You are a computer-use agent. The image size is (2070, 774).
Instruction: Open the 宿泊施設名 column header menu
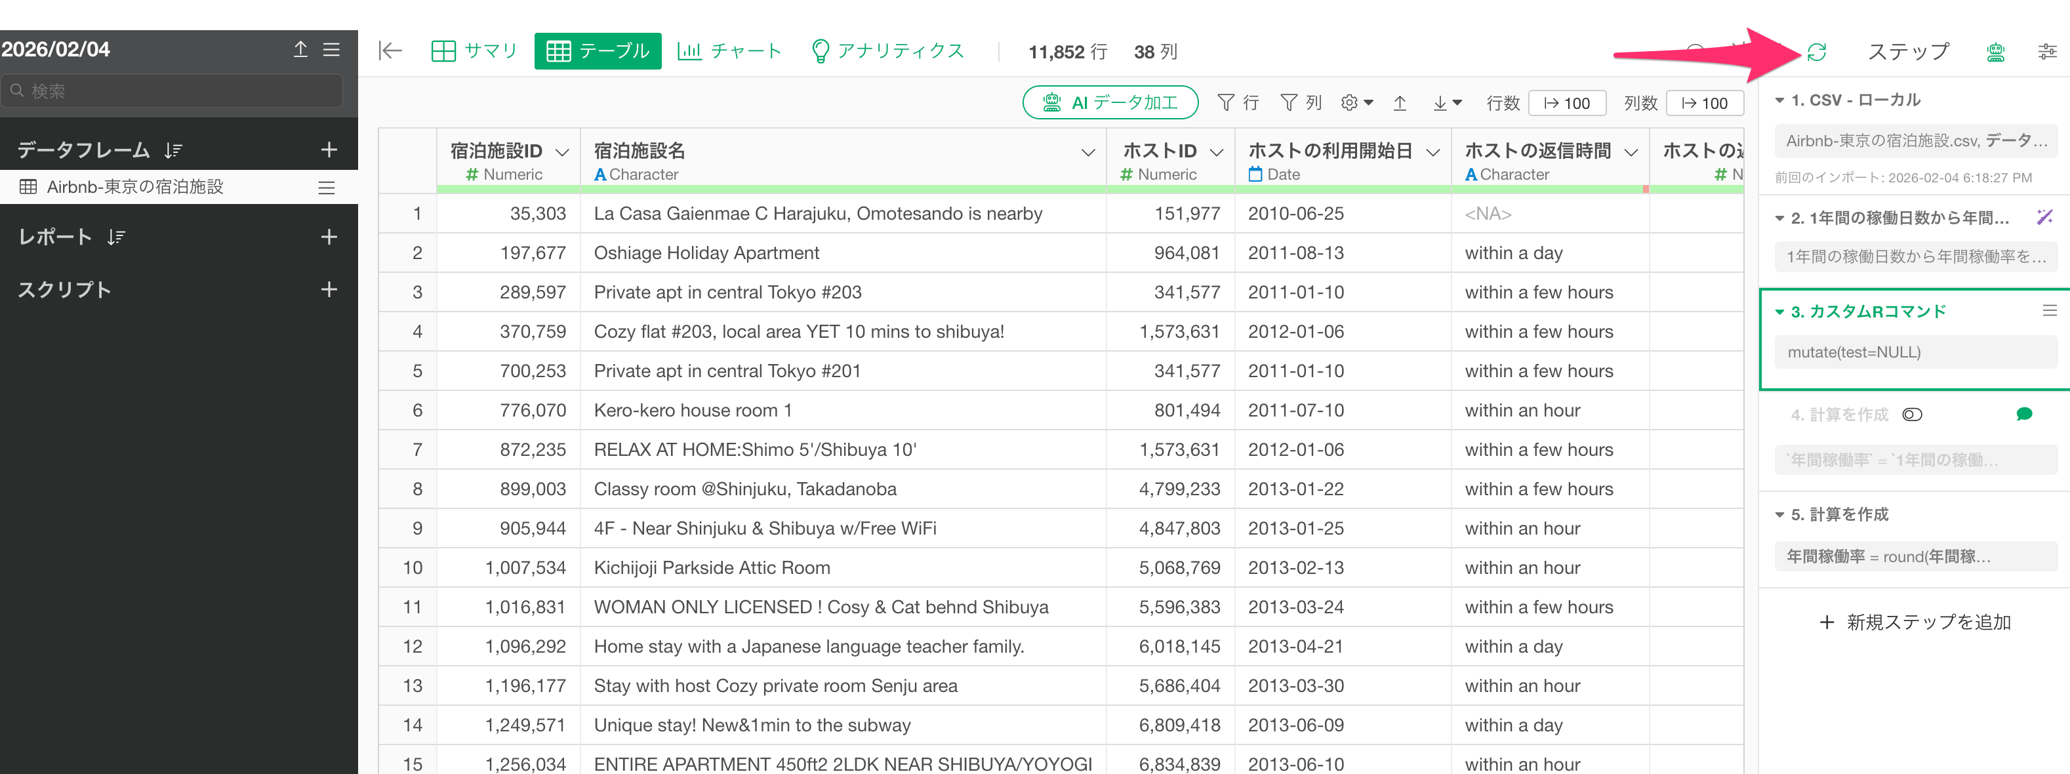tap(1088, 152)
